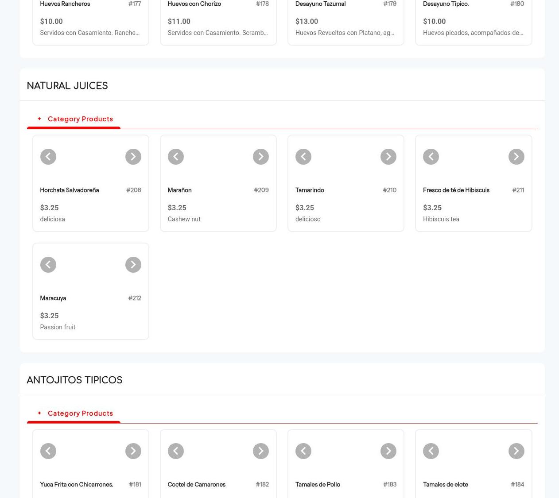The image size is (559, 498).
Task: Click previous image arrow on Horchata Salvadoreña card
Action: 48,157
